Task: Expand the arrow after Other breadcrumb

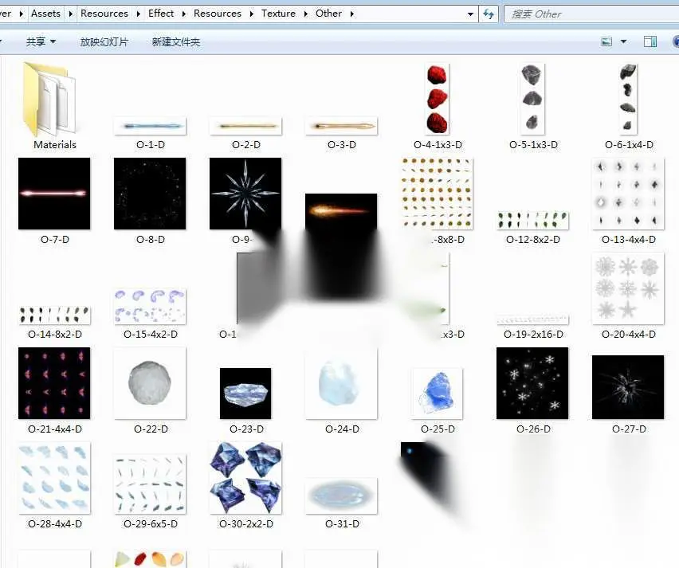Action: (x=351, y=14)
